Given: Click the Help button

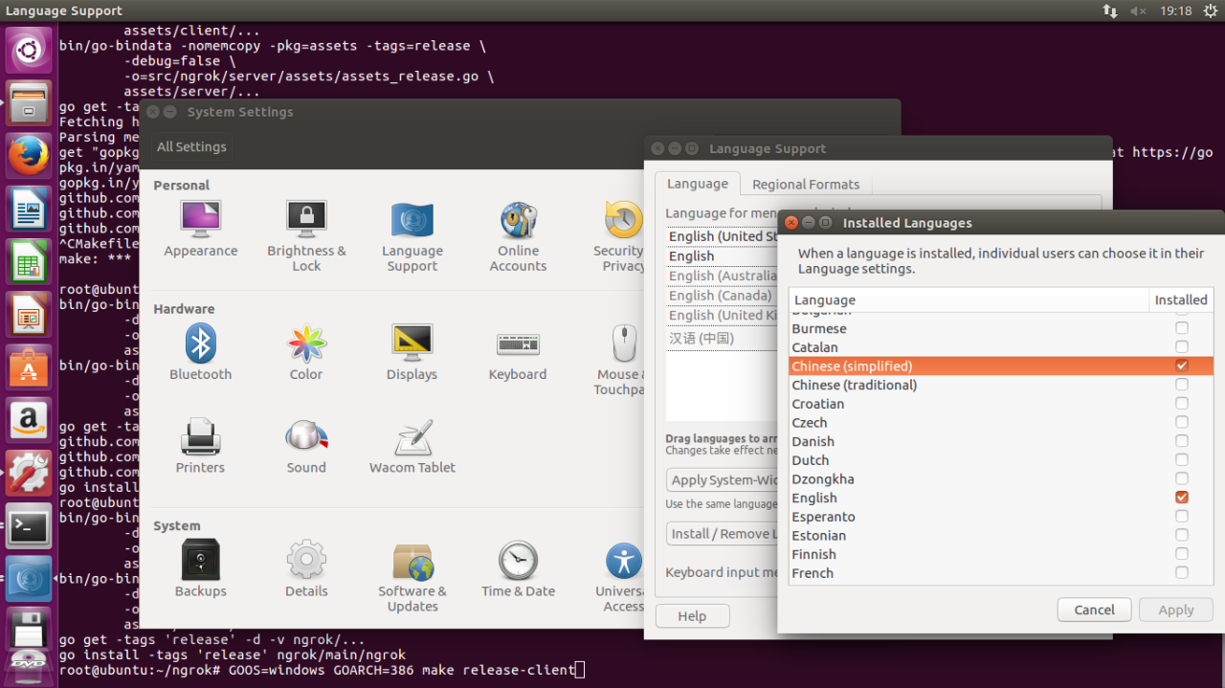Looking at the screenshot, I should pyautogui.click(x=692, y=616).
